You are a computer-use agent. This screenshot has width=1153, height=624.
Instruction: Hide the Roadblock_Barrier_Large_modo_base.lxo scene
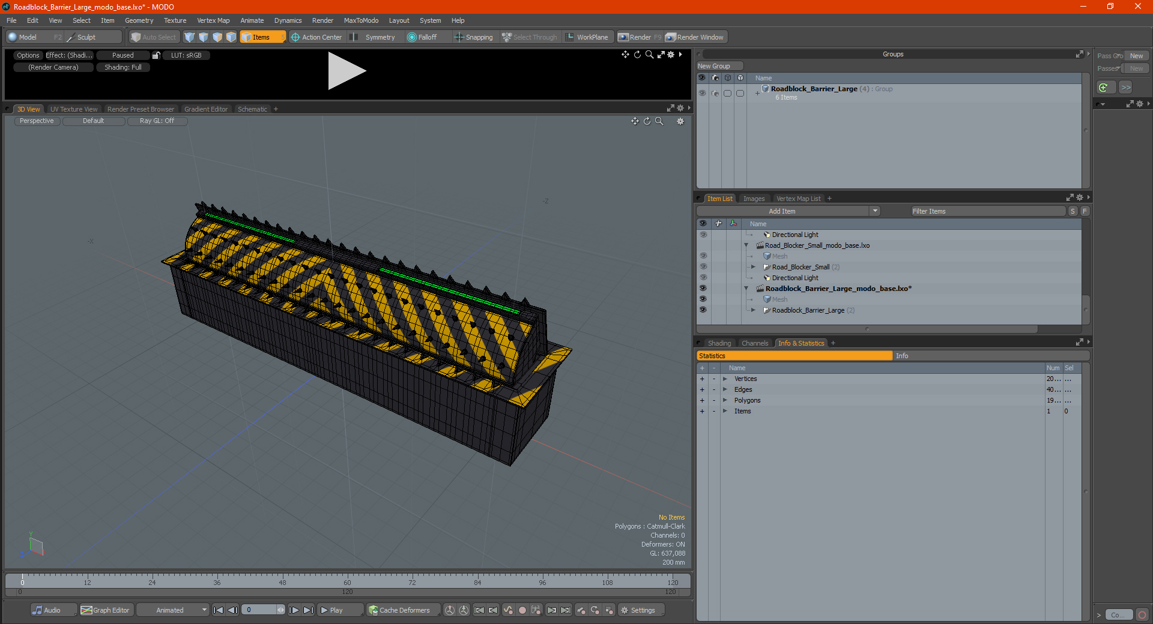coord(703,288)
